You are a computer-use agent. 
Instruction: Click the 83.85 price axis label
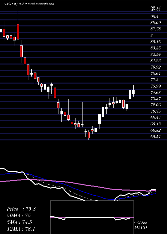156,48
